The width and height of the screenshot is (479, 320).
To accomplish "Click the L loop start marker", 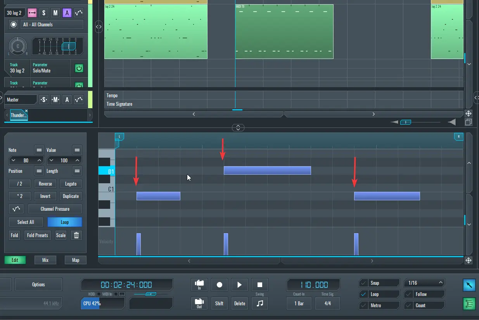I will coord(119,136).
